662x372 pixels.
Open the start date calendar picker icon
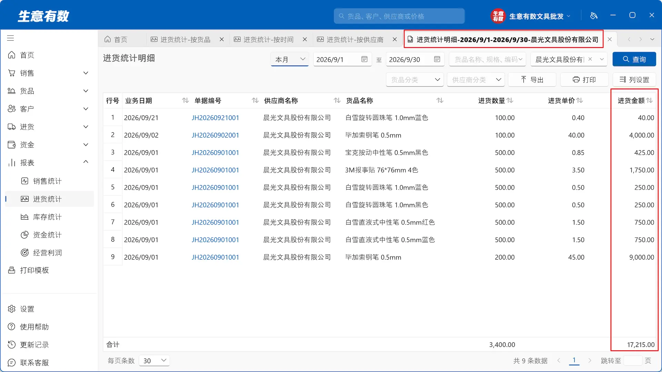[x=364, y=59]
